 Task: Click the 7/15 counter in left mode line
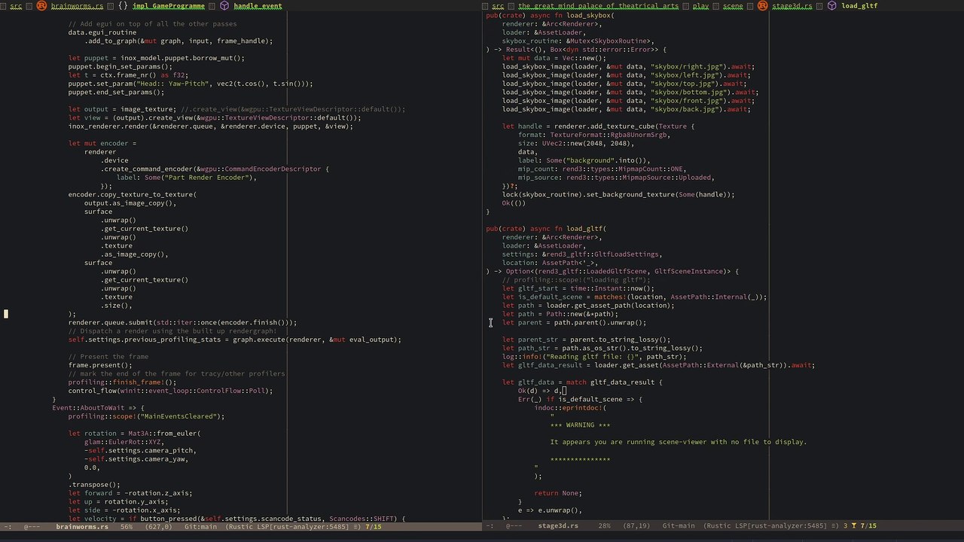coord(374,526)
